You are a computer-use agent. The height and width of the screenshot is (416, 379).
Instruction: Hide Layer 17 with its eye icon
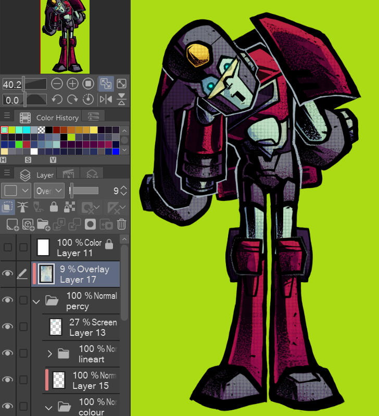pyautogui.click(x=7, y=273)
